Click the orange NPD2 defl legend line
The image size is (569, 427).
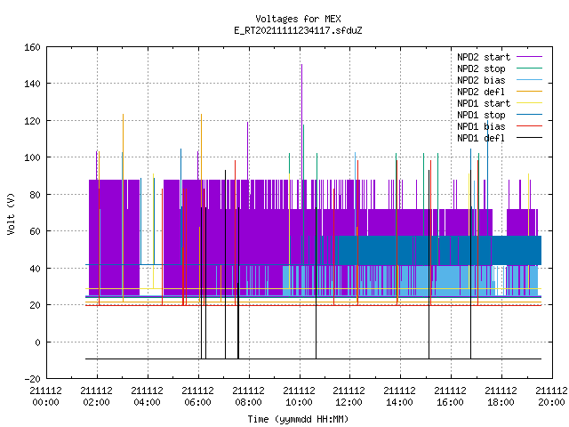click(530, 92)
